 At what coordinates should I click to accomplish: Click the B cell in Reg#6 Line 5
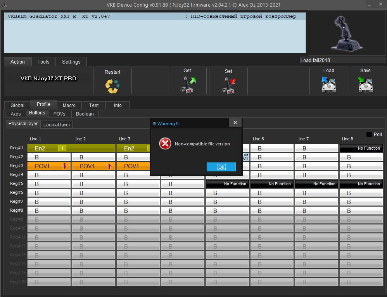pos(227,193)
